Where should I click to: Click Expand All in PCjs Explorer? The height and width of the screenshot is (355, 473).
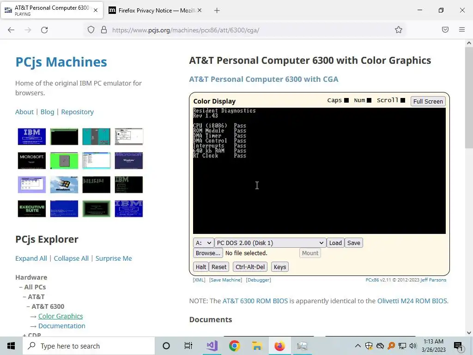[x=31, y=258]
